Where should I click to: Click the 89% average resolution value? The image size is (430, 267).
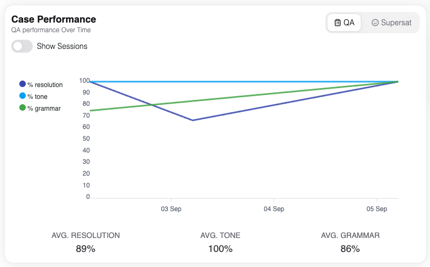(85, 249)
